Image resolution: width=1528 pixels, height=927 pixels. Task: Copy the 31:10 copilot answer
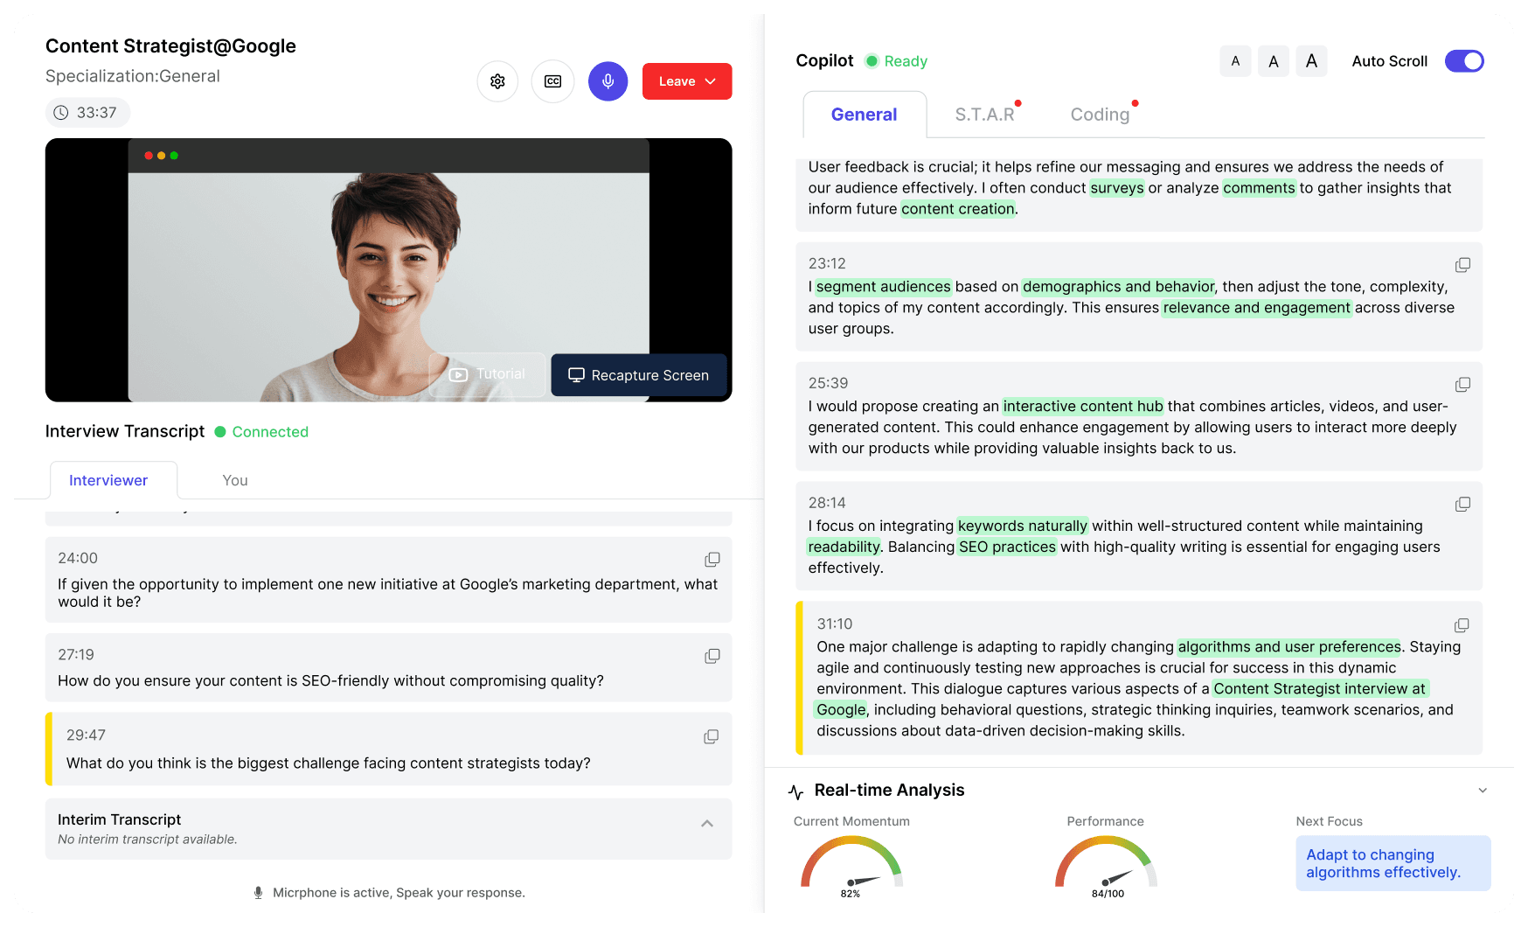tap(1462, 625)
